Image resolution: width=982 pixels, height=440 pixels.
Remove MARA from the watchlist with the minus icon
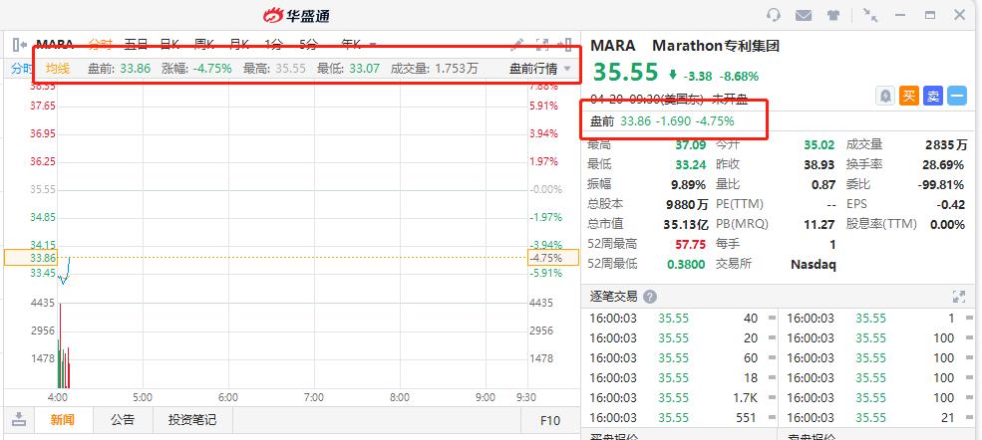(956, 96)
